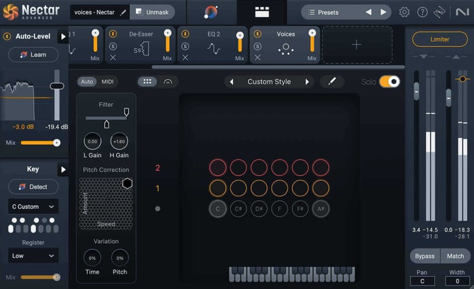Click the pencil icon next to voices - Nectar
The image size is (474, 289).
tap(123, 12)
